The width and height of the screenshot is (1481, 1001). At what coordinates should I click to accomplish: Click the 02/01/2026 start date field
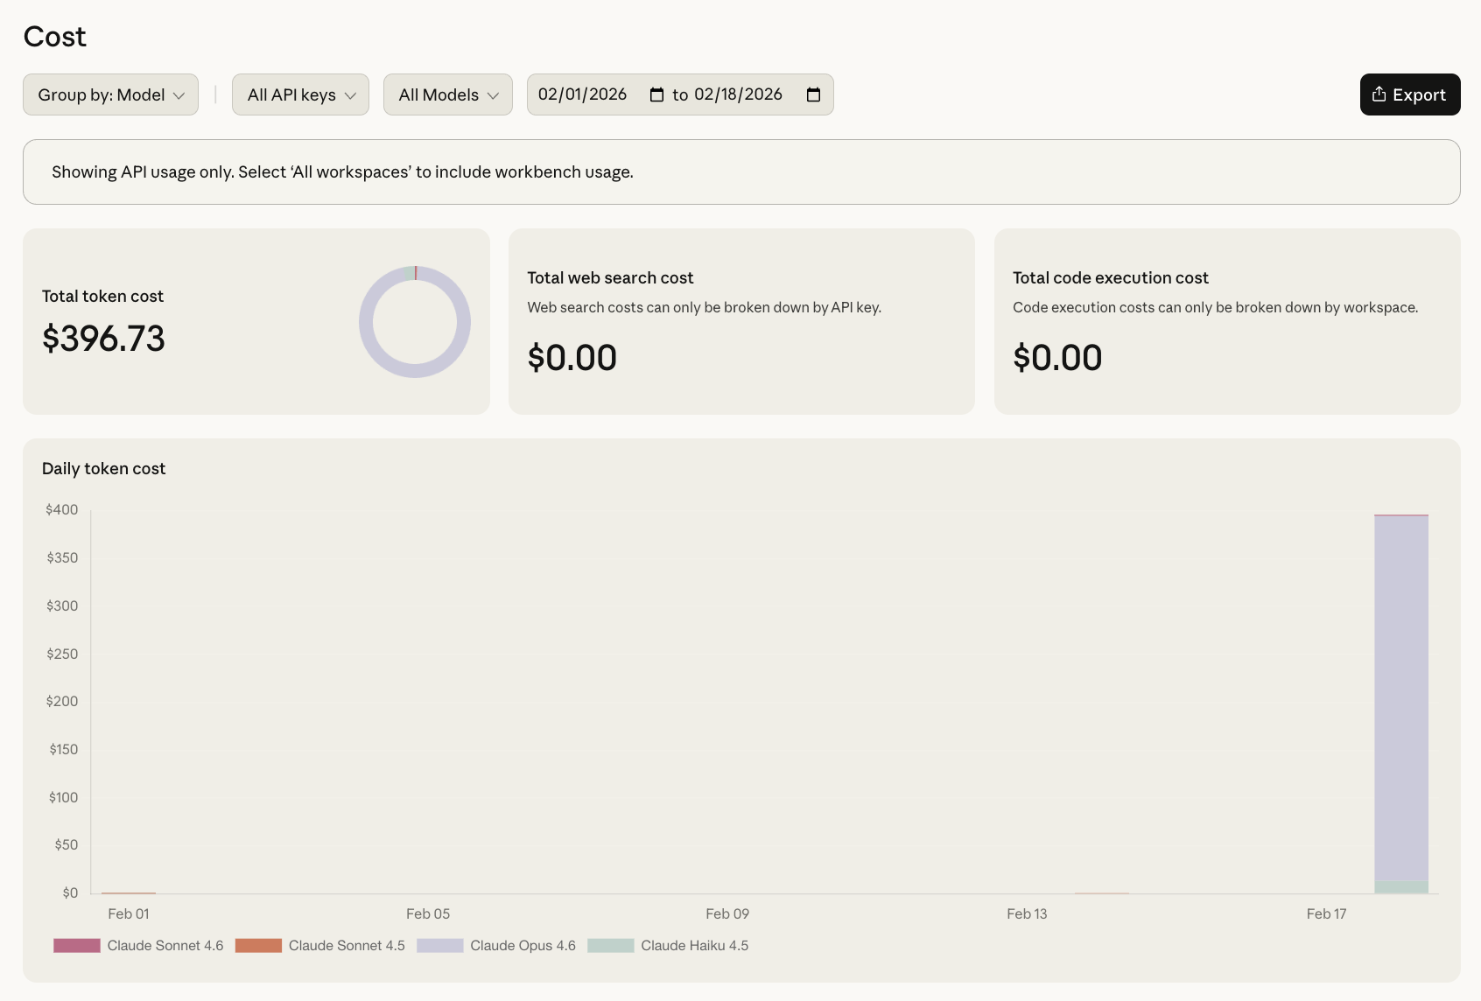(x=582, y=94)
